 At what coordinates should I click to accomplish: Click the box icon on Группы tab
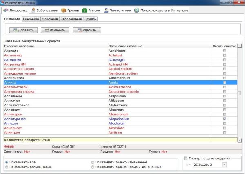[x=64, y=10]
